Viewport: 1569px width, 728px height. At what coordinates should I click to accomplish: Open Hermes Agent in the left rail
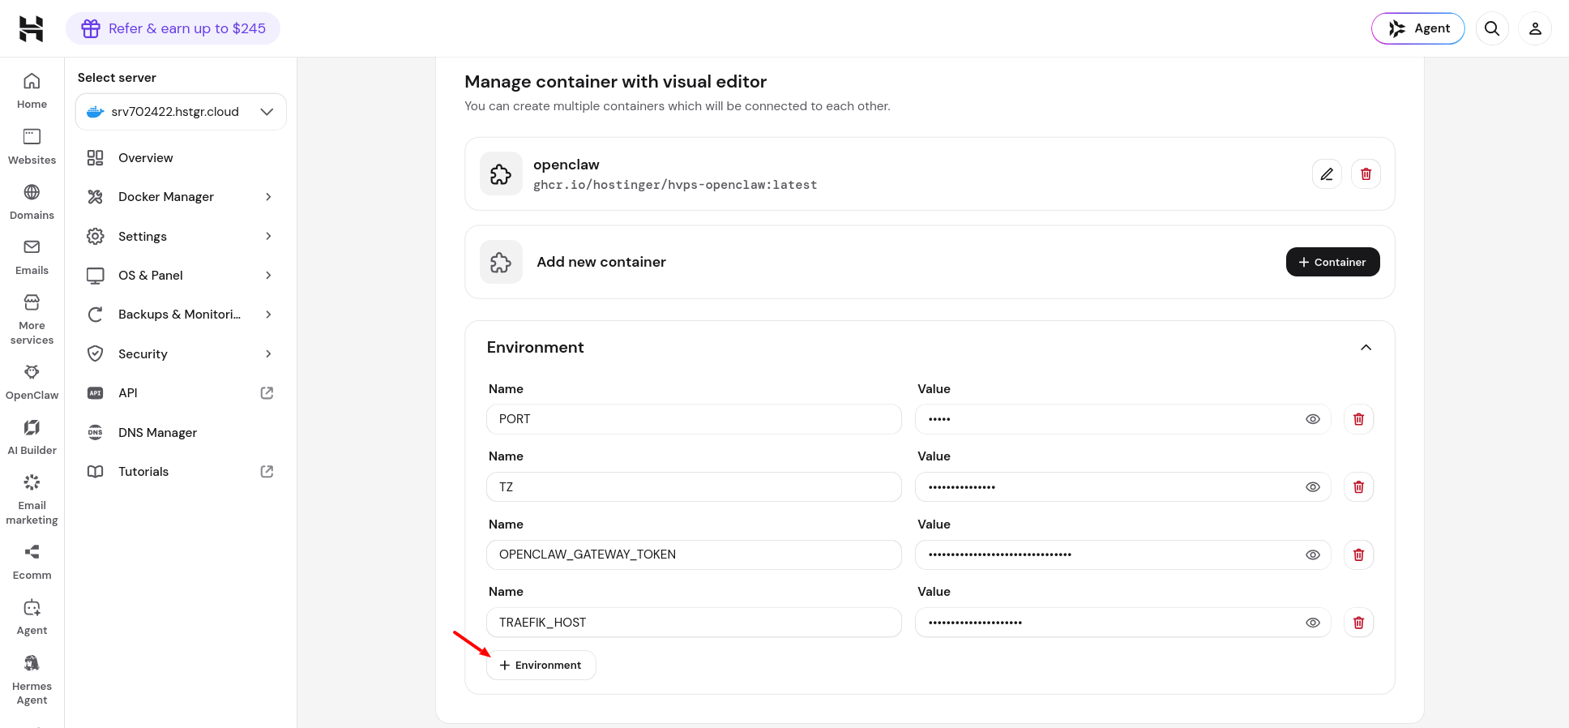point(32,680)
